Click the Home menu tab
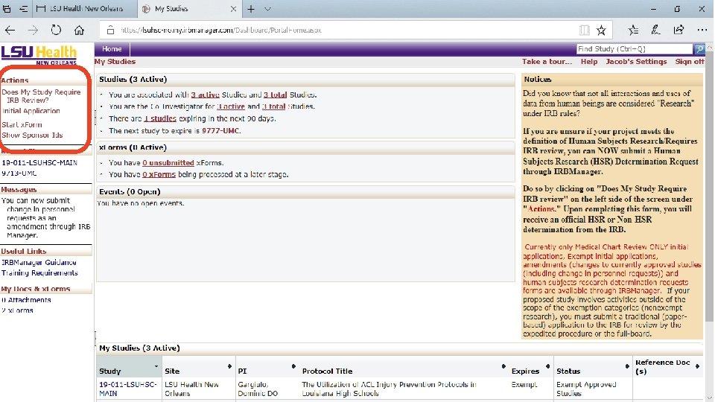Viewport: 715px width, 402px height. coord(112,49)
